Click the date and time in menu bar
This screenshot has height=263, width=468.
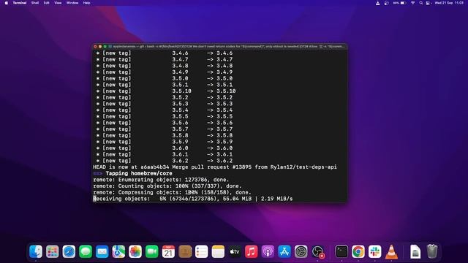click(x=449, y=3)
